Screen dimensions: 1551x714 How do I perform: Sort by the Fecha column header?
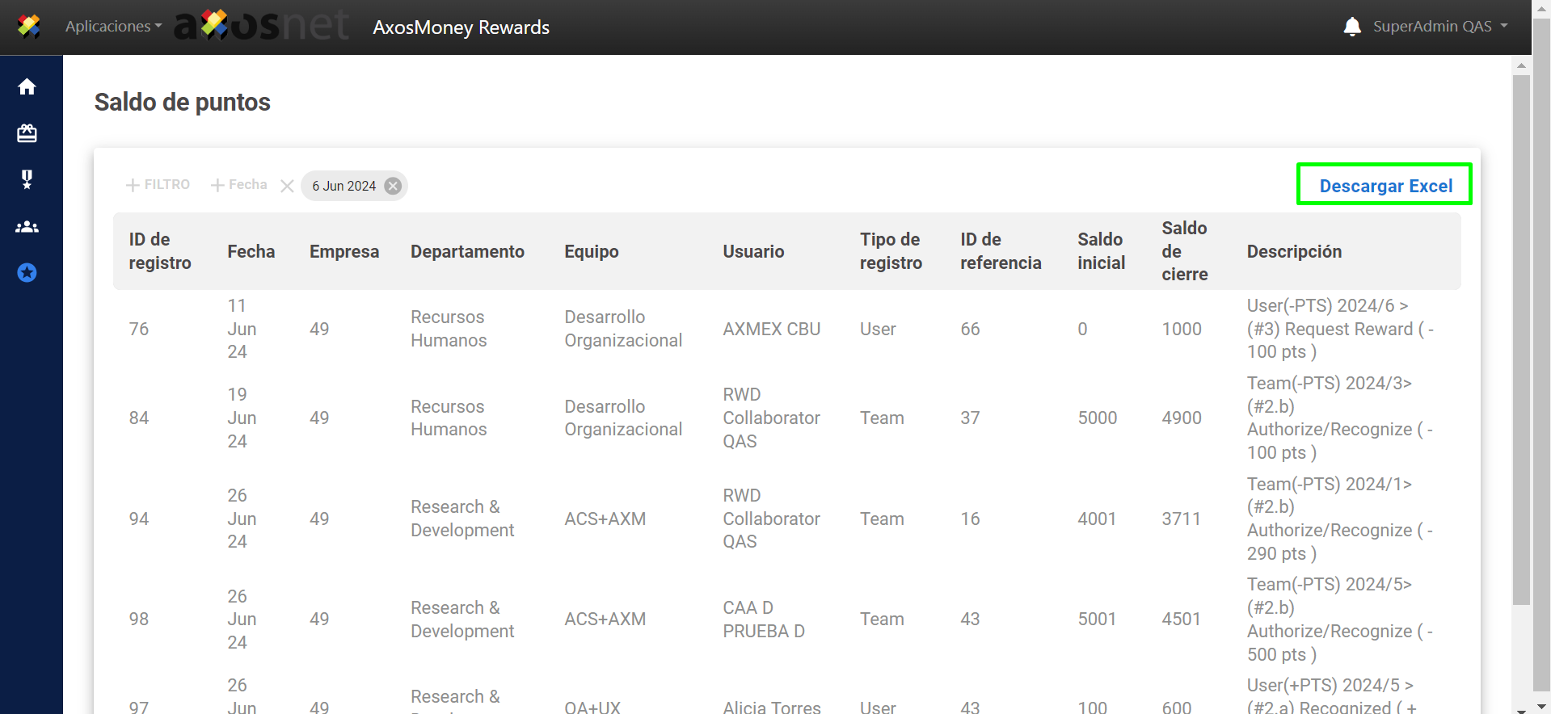click(251, 251)
